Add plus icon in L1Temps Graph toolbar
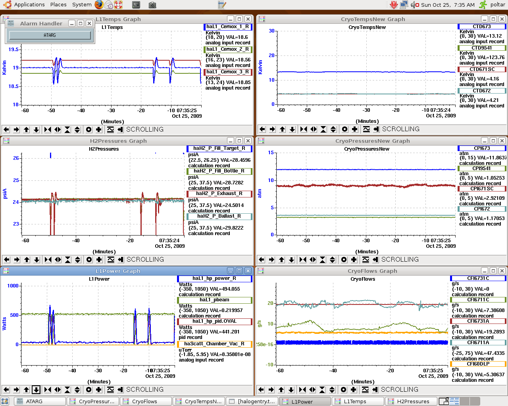508x406 pixels. coord(99,130)
